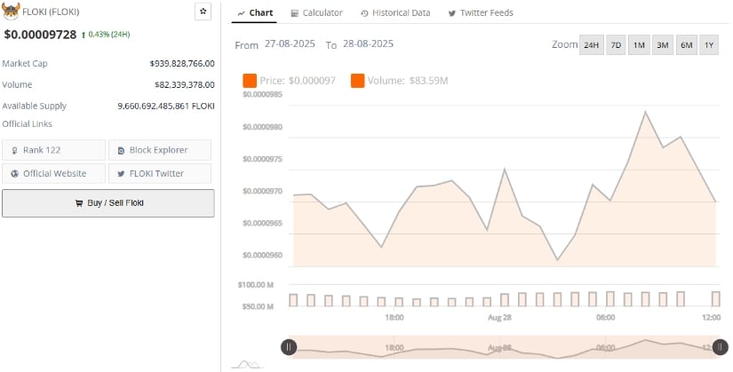
Task: Click the FLOKI Viking logo icon
Action: pyautogui.click(x=11, y=11)
